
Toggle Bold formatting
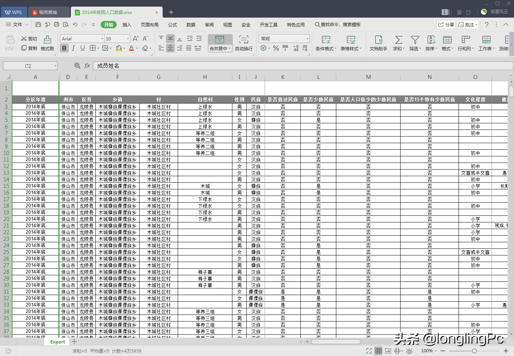coord(64,48)
